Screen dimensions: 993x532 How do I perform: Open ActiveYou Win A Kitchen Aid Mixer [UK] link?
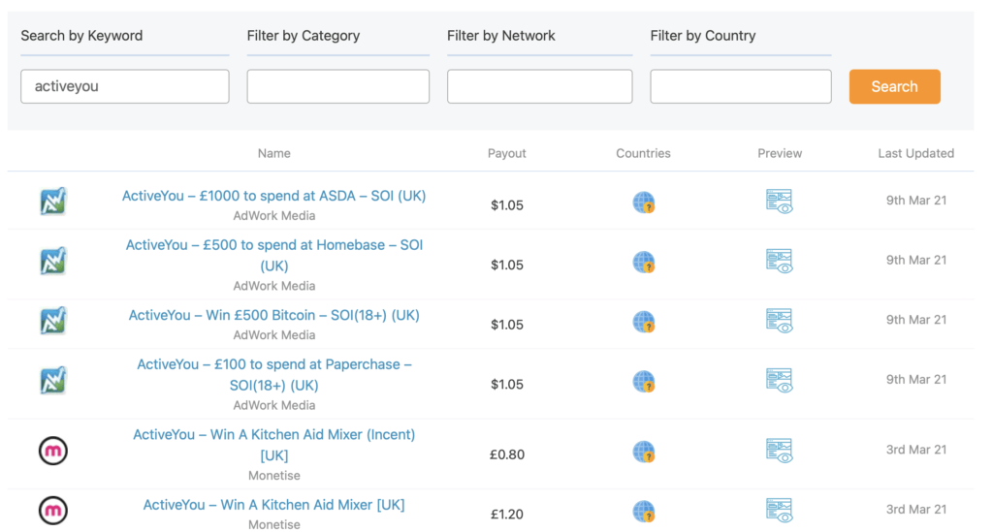[273, 505]
